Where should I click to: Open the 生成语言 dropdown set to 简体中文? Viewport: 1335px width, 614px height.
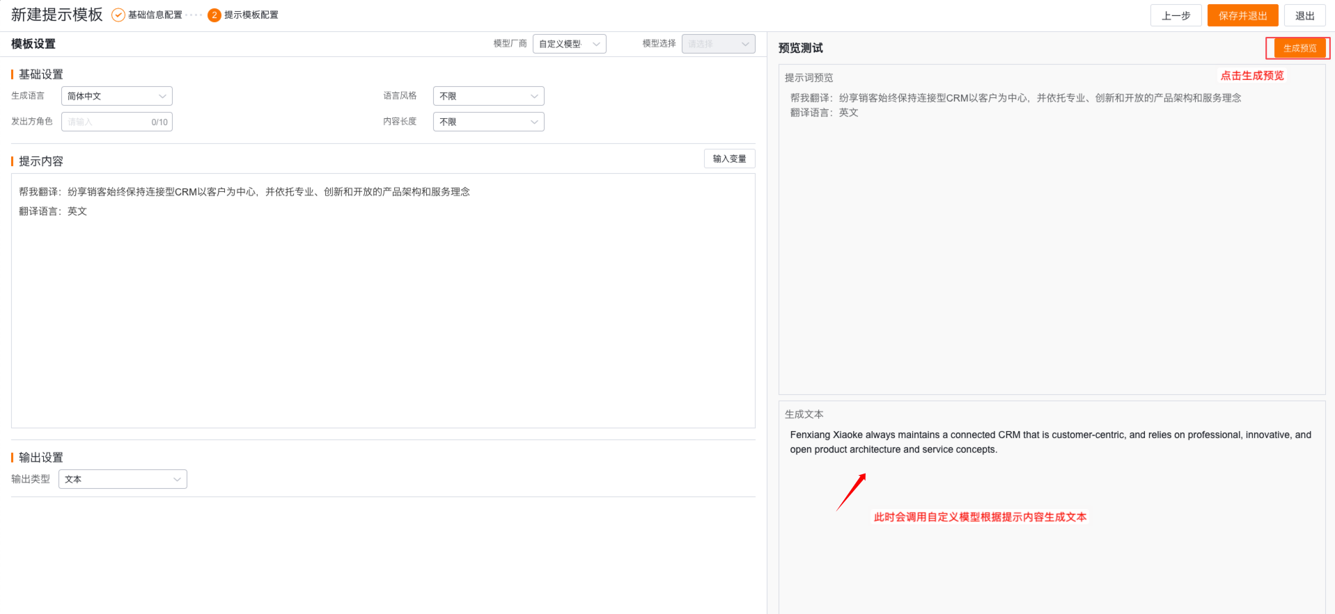click(116, 96)
